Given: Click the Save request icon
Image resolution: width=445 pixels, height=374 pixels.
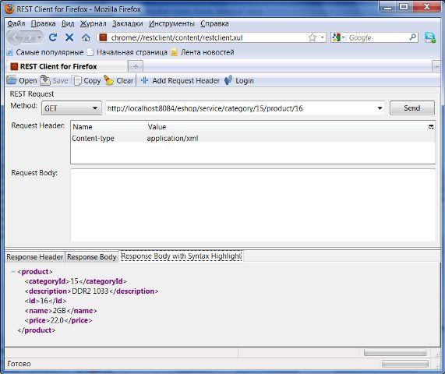Looking at the screenshot, I should click(x=45, y=80).
